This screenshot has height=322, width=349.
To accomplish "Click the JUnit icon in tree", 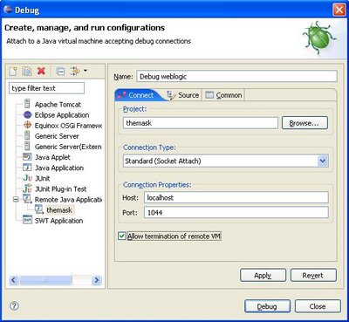I will pyautogui.click(x=28, y=178).
